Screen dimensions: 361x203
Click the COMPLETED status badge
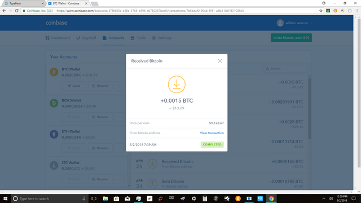[x=212, y=144]
